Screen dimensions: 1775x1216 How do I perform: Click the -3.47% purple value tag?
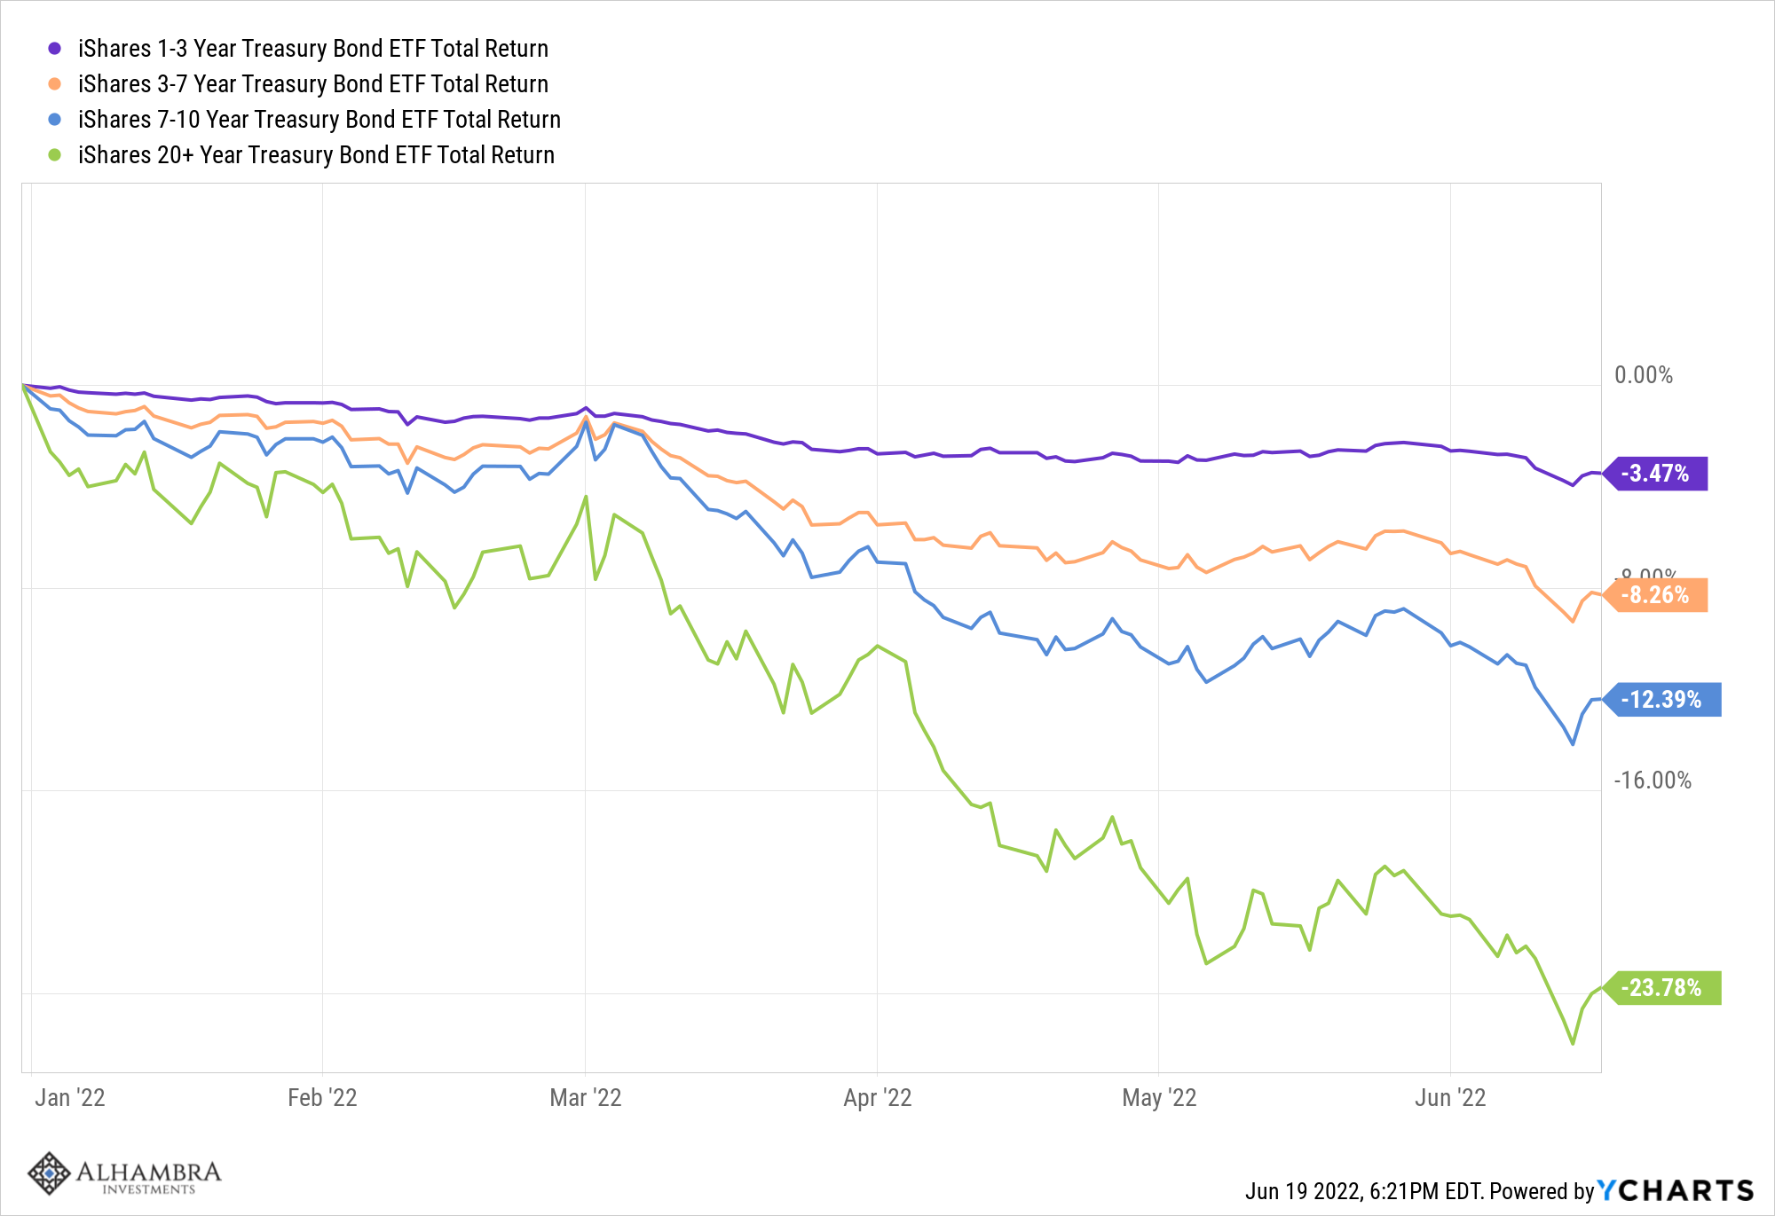[x=1656, y=474]
